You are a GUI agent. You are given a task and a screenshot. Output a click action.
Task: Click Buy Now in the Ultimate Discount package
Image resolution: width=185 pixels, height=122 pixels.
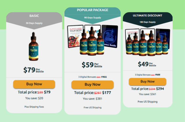point(147,82)
